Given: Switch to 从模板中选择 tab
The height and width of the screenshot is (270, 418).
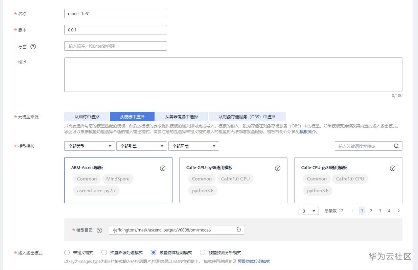Looking at the screenshot, I should point(132,117).
